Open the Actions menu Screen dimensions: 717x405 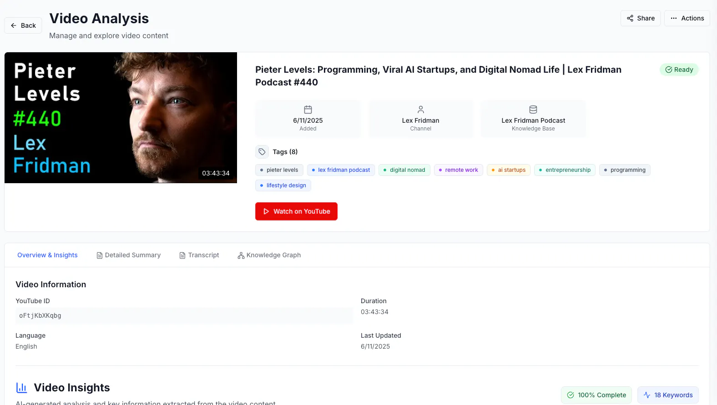pos(687,18)
